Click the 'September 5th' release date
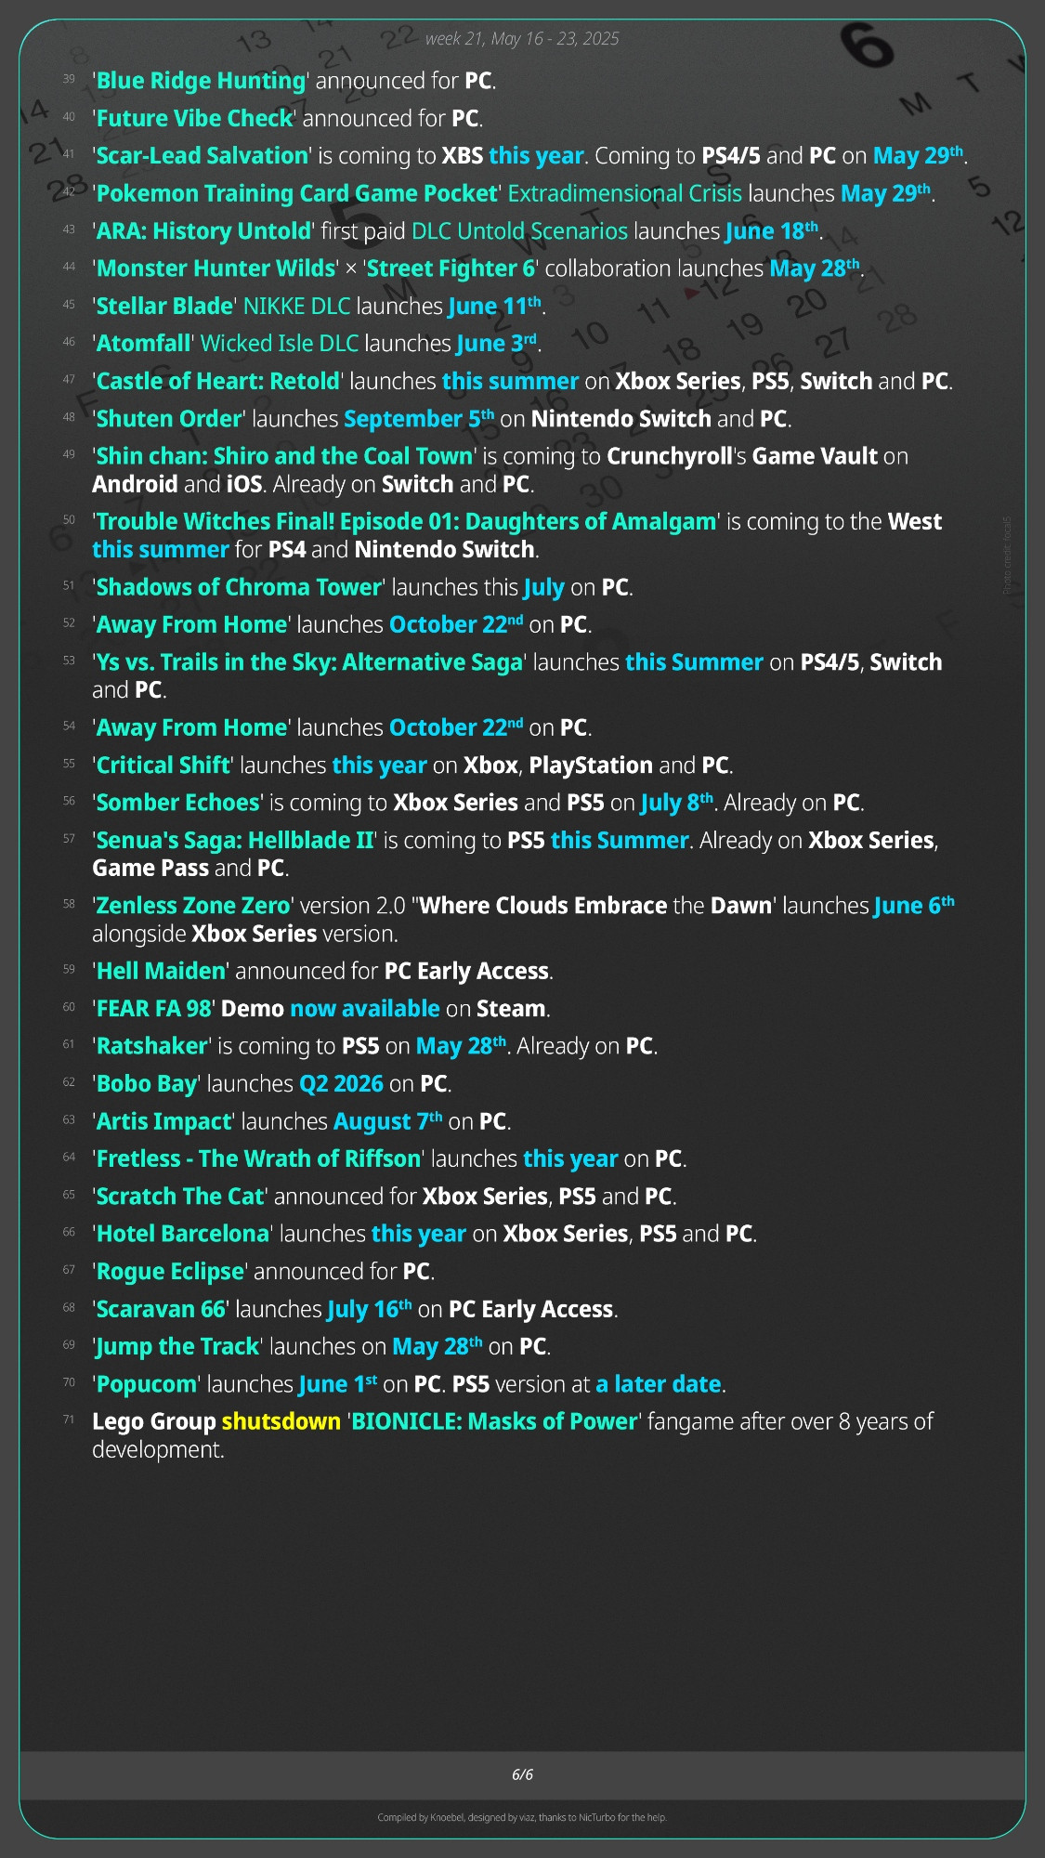The height and width of the screenshot is (1858, 1045). coord(420,419)
